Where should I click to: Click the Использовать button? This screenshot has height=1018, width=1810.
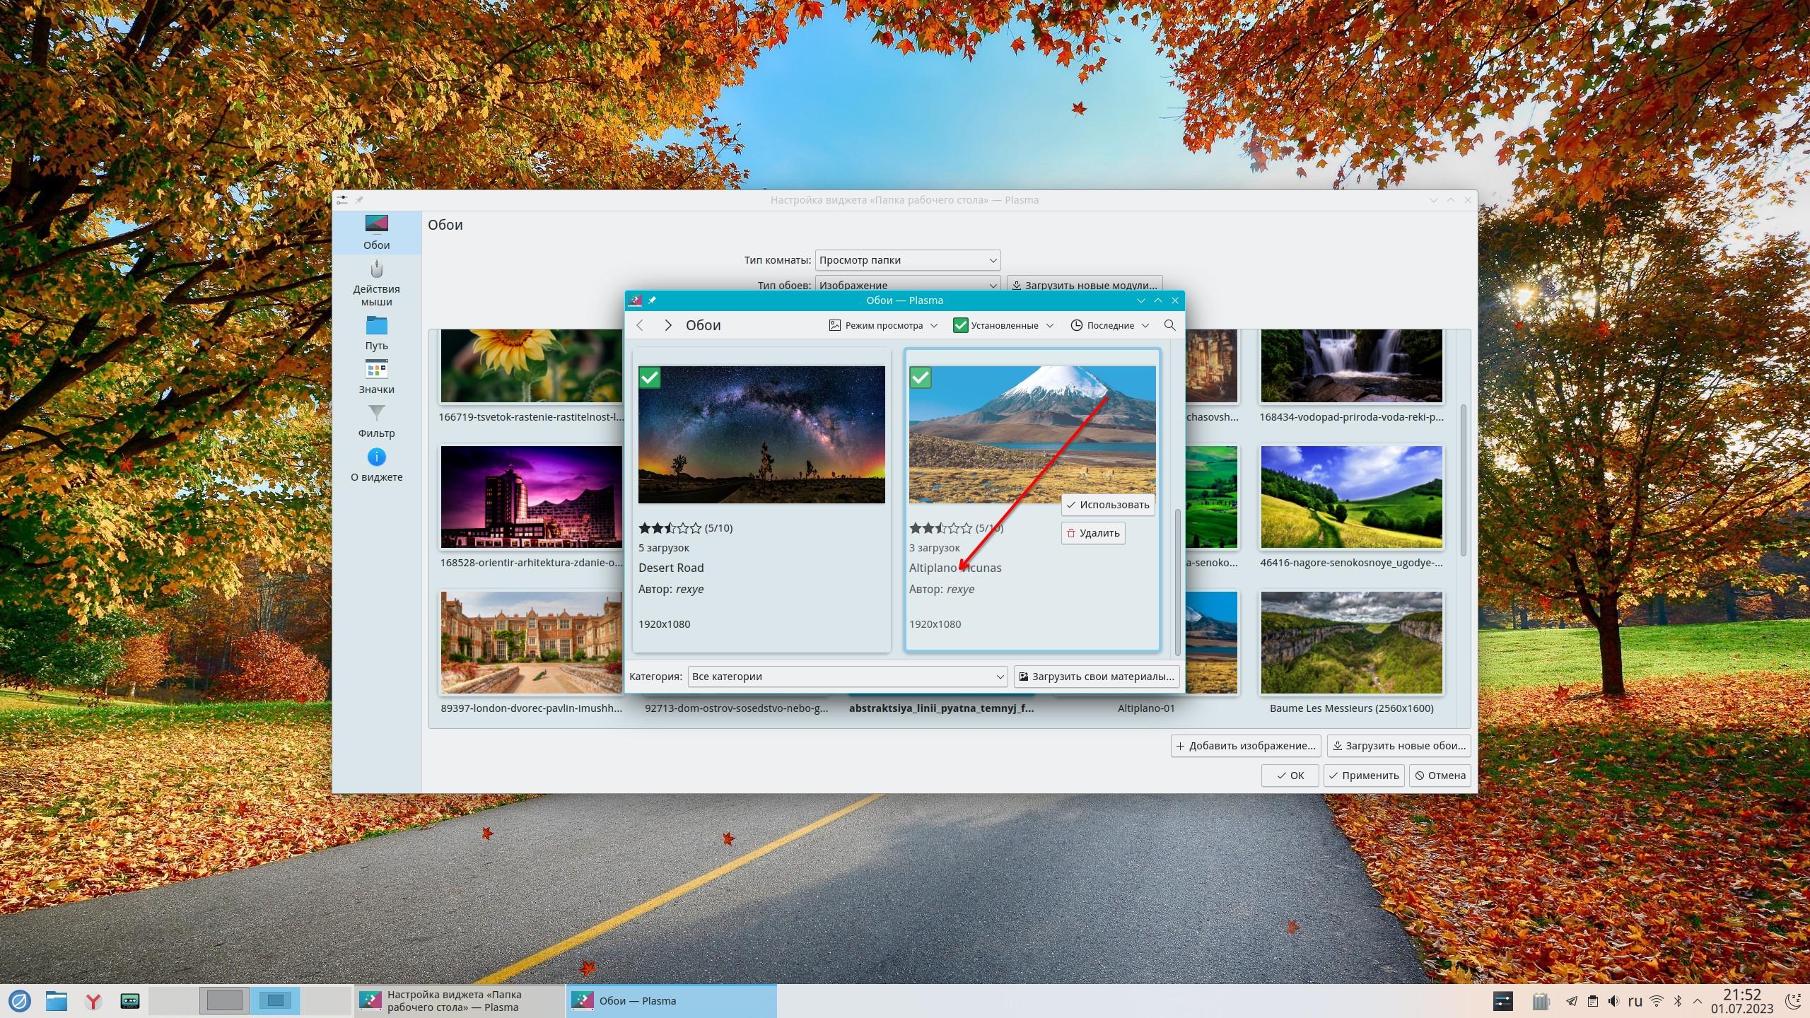click(x=1108, y=505)
